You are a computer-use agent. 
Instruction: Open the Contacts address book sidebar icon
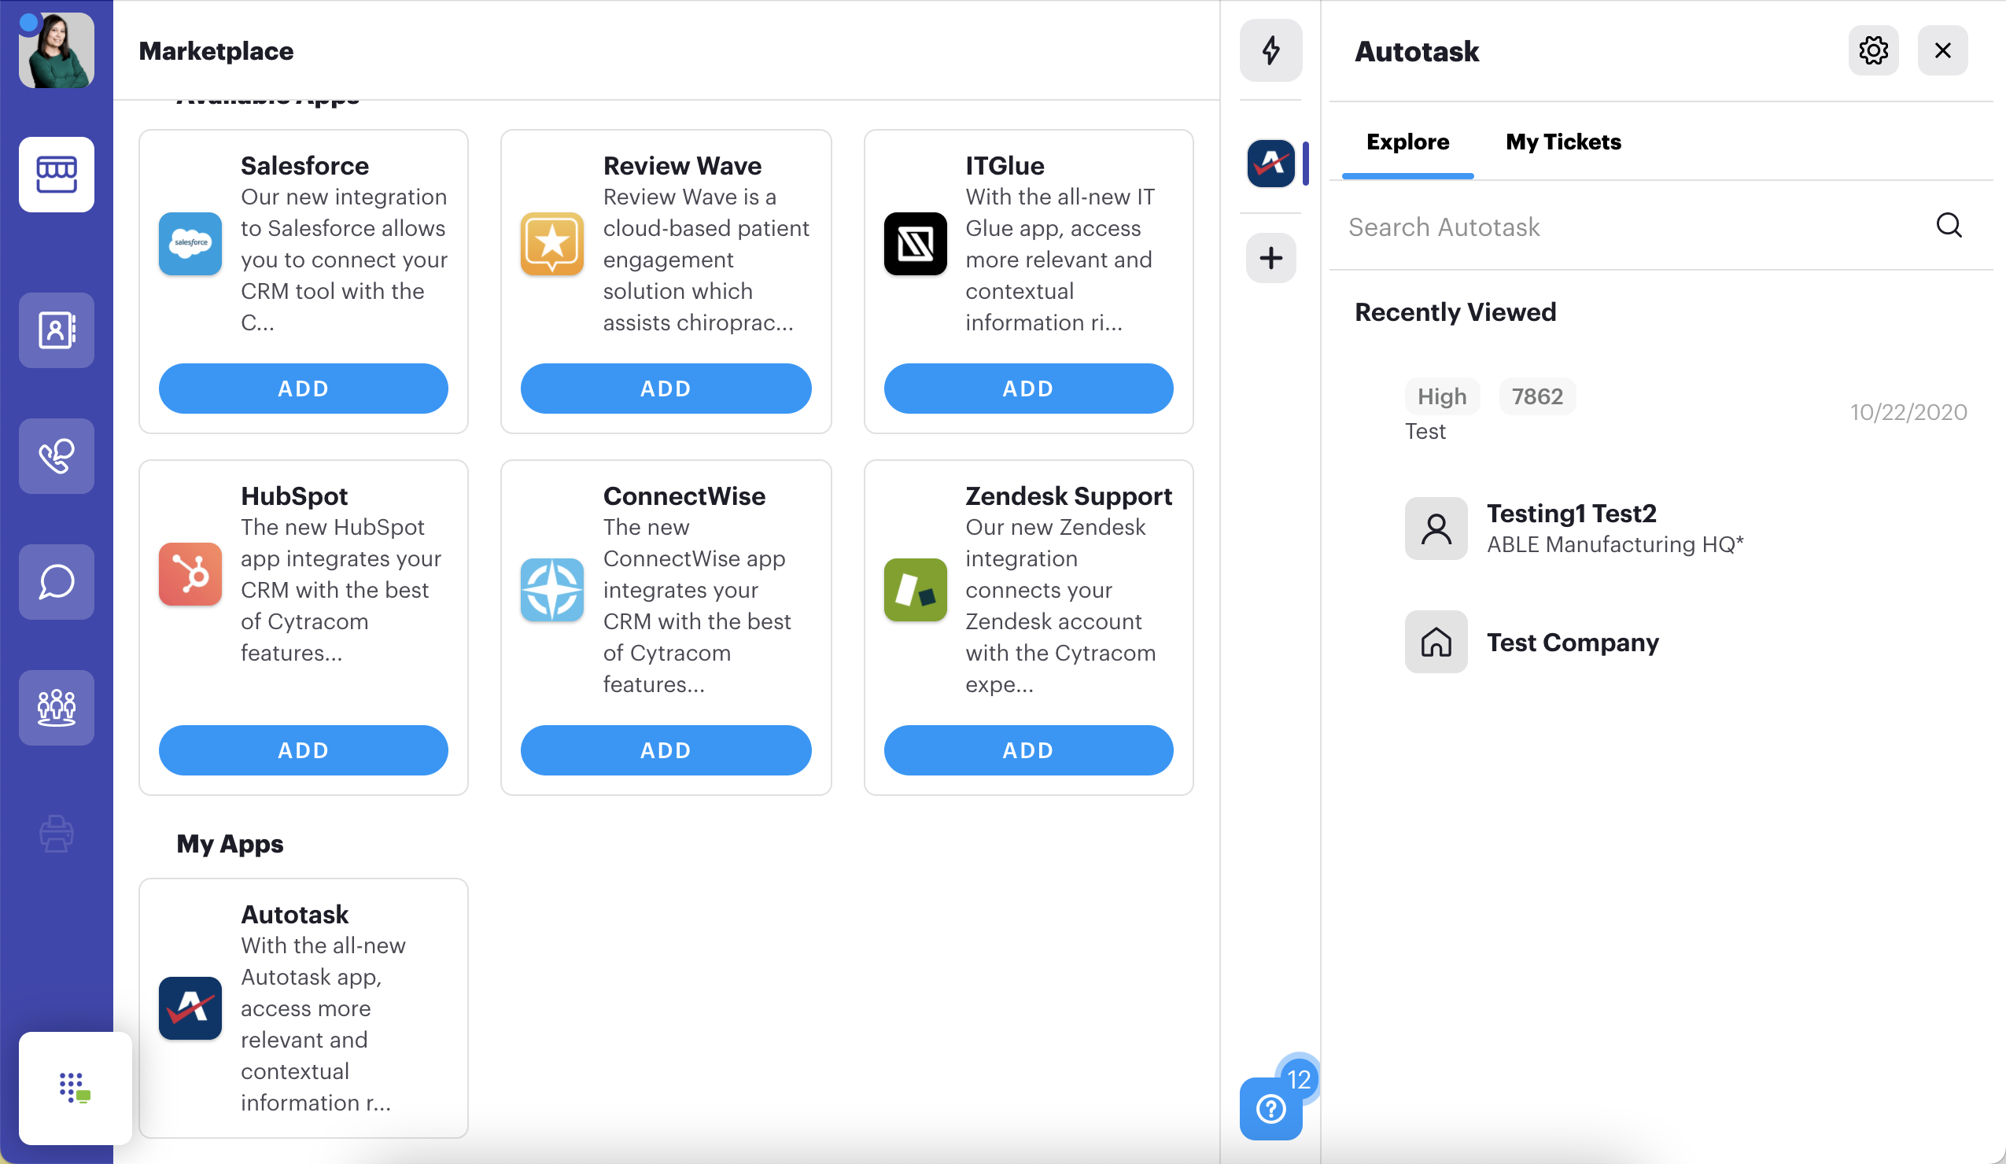pyautogui.click(x=57, y=330)
